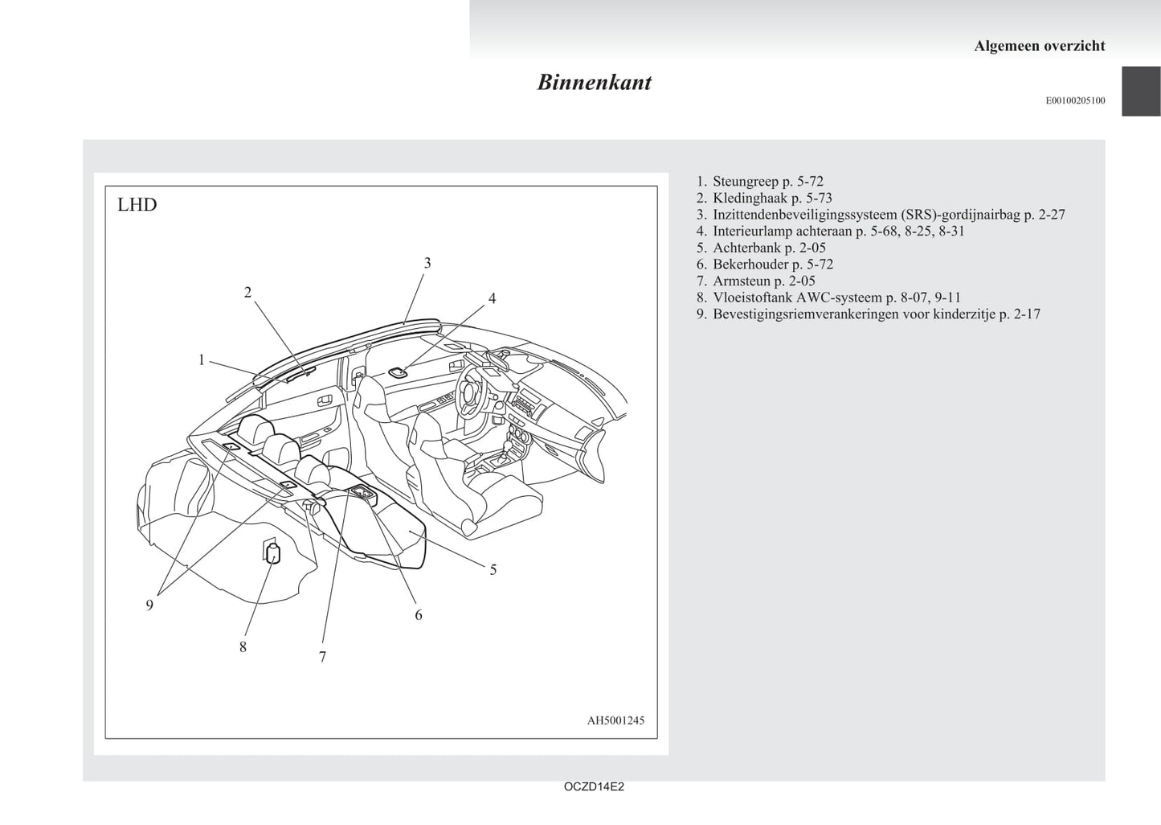Click the AWC fluid tank drawing in the trunk
Viewport: 1161px width, 825px height.
pyautogui.click(x=272, y=552)
